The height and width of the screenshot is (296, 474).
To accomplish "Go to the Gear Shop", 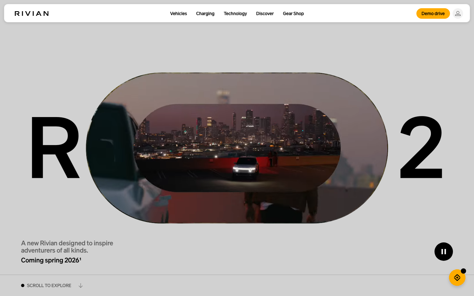I will 293,13.
